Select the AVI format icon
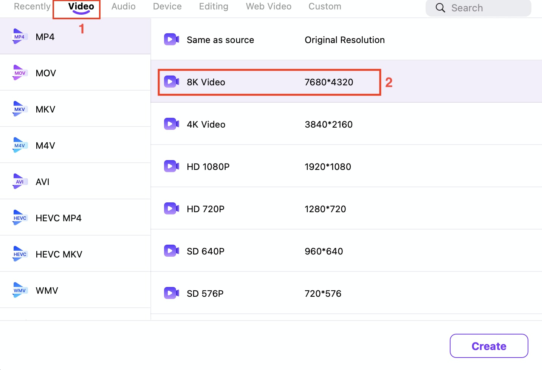The image size is (542, 370). point(20,181)
